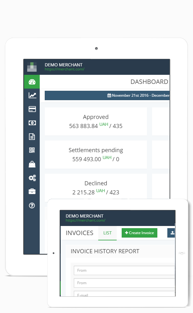
Task: Follow the merchant.com link in Invoices header
Action: [x=85, y=220]
